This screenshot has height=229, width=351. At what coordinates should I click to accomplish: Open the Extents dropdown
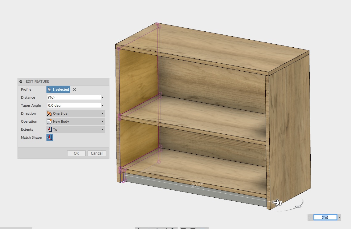pos(102,129)
